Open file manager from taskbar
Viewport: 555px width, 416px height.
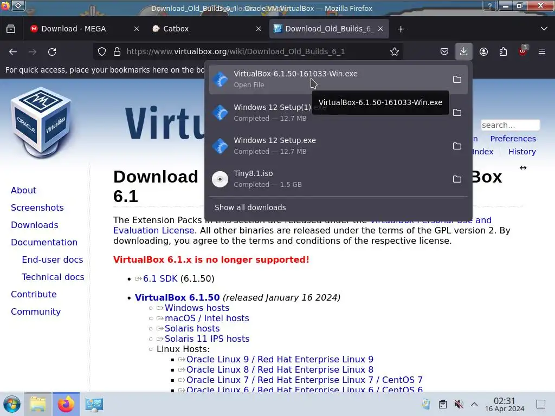pyautogui.click(x=38, y=404)
